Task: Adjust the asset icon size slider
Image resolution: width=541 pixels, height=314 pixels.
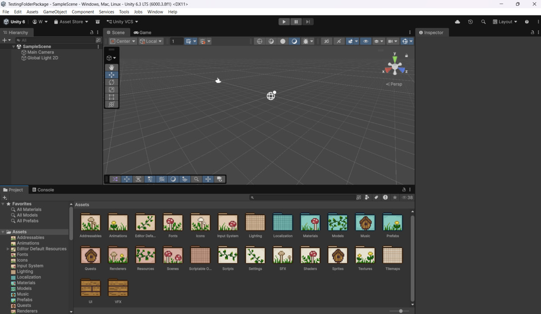Action: [400, 311]
